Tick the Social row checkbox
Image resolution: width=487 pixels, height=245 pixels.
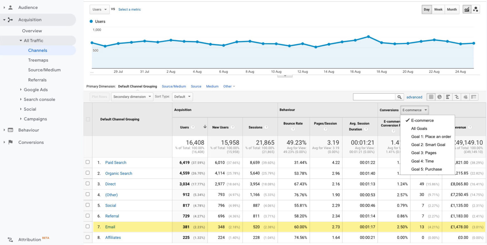88,205
